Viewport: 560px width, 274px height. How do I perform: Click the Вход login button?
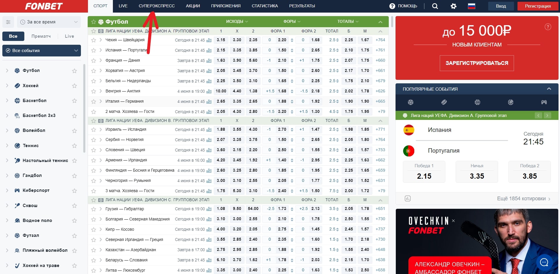point(501,6)
